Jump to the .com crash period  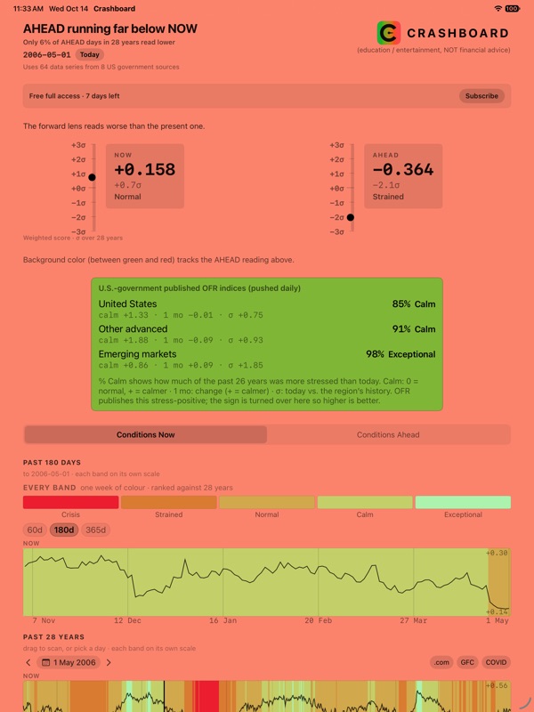coord(441,662)
